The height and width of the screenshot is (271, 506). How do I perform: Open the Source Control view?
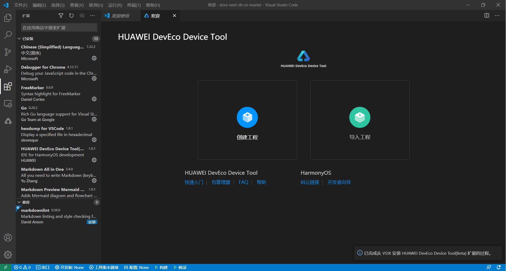pyautogui.click(x=8, y=52)
